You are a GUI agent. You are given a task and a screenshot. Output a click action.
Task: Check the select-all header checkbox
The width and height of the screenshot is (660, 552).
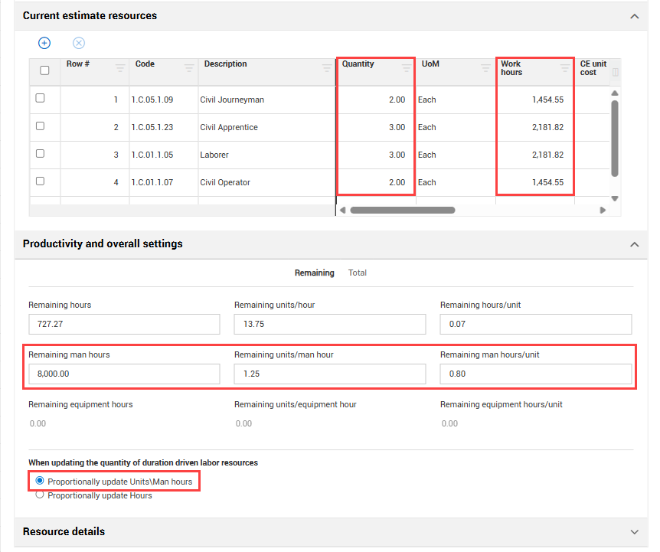click(44, 70)
